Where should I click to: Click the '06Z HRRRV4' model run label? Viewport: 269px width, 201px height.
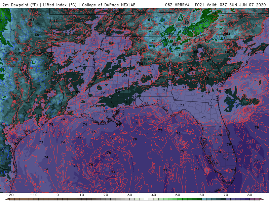point(177,5)
